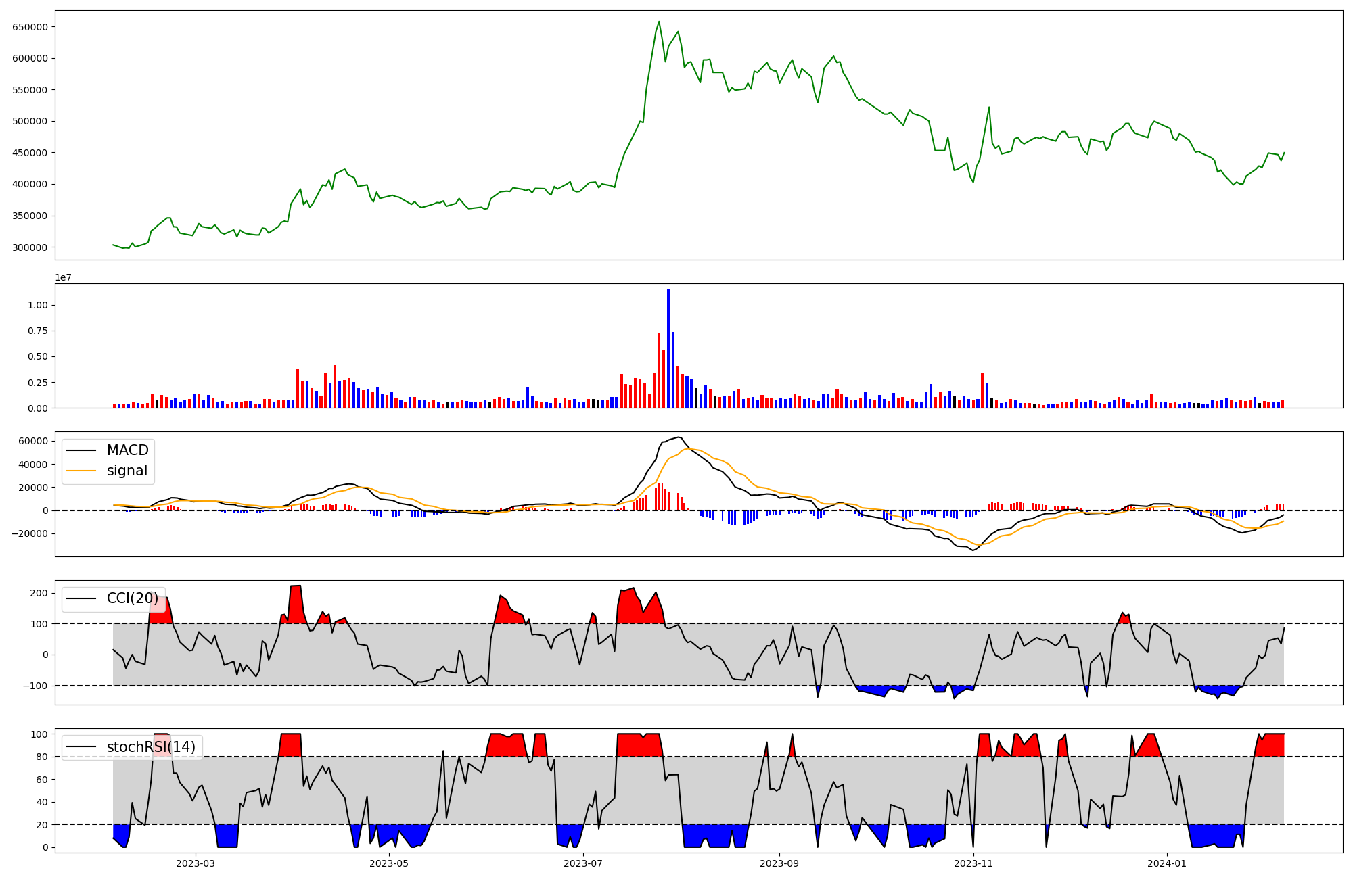This screenshot has width=1353, height=879.
Task: Click the 2023-03 date tick label
Action: click(x=196, y=863)
